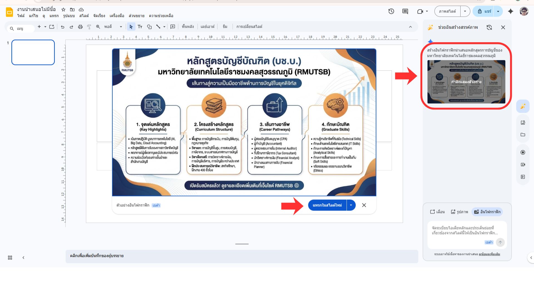Open the แทรก menu
Screen dimensions: 534x300
click(x=54, y=16)
